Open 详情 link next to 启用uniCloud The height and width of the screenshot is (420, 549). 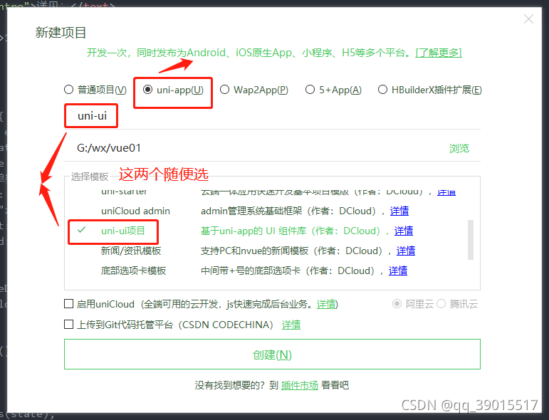[326, 304]
